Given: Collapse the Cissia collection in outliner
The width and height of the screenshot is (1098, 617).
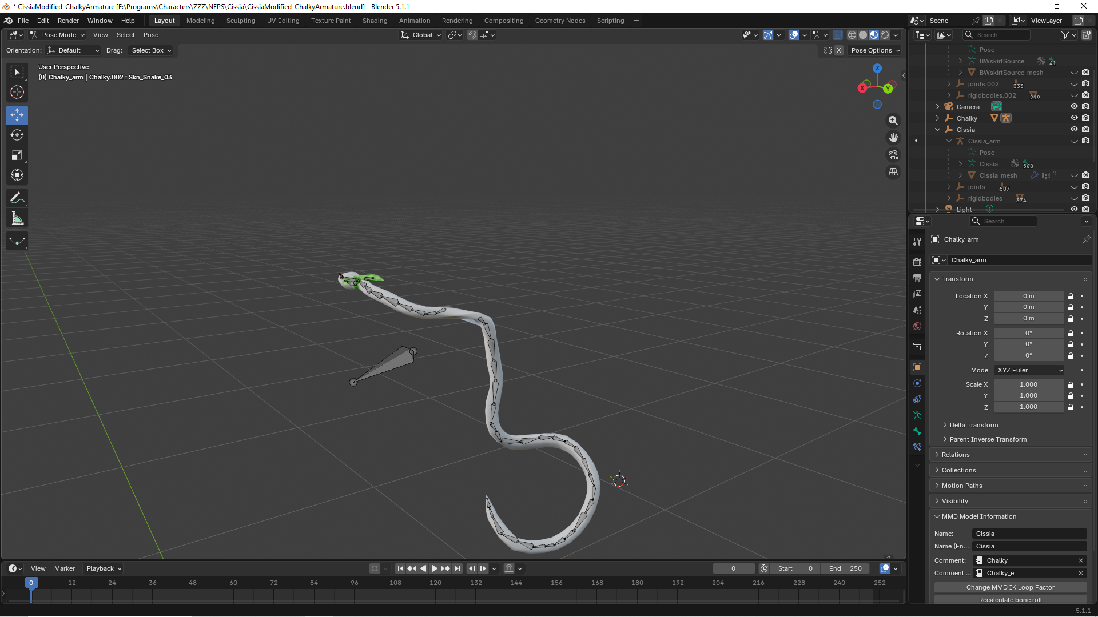Looking at the screenshot, I should click(938, 130).
